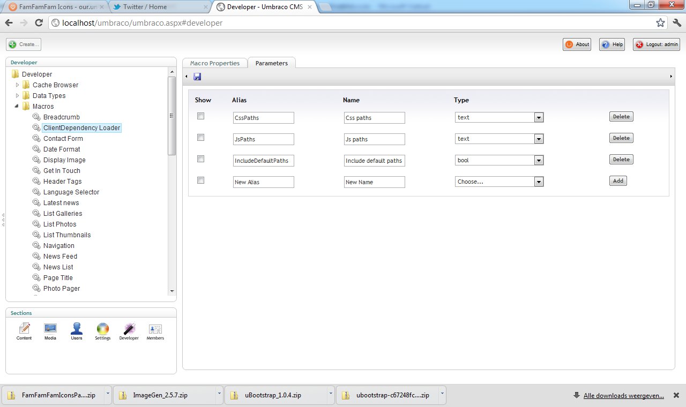This screenshot has height=407, width=686.
Task: Click the Developer root folder icon
Action: [x=15, y=74]
